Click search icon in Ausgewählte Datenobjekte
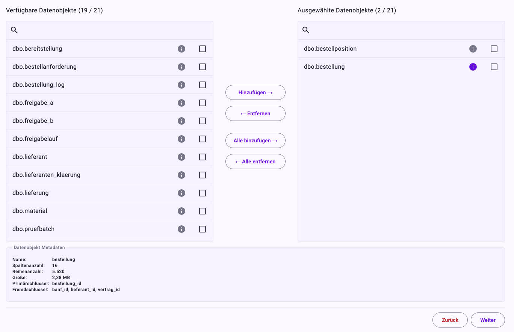Viewport: 514px width, 332px height. (x=306, y=30)
